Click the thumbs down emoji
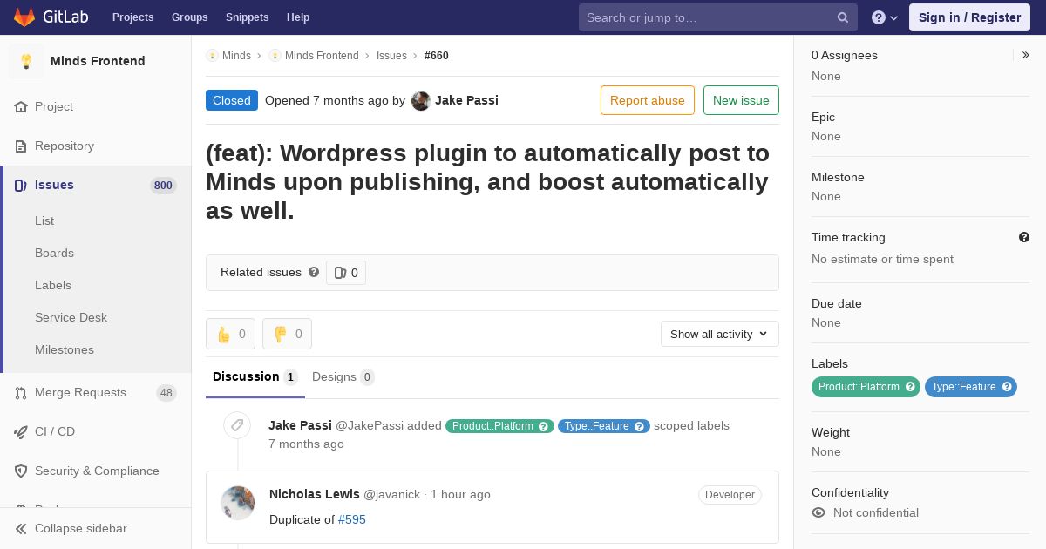 point(280,334)
